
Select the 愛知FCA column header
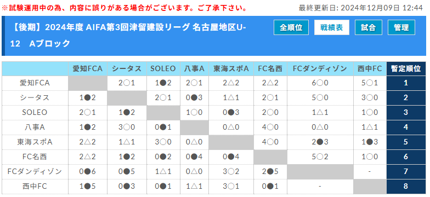click(x=88, y=69)
